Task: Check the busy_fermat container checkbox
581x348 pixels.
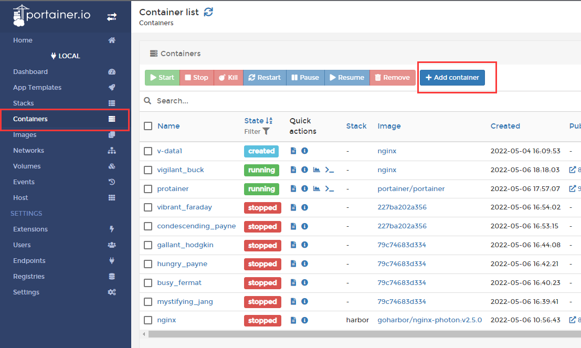Action: [x=148, y=283]
